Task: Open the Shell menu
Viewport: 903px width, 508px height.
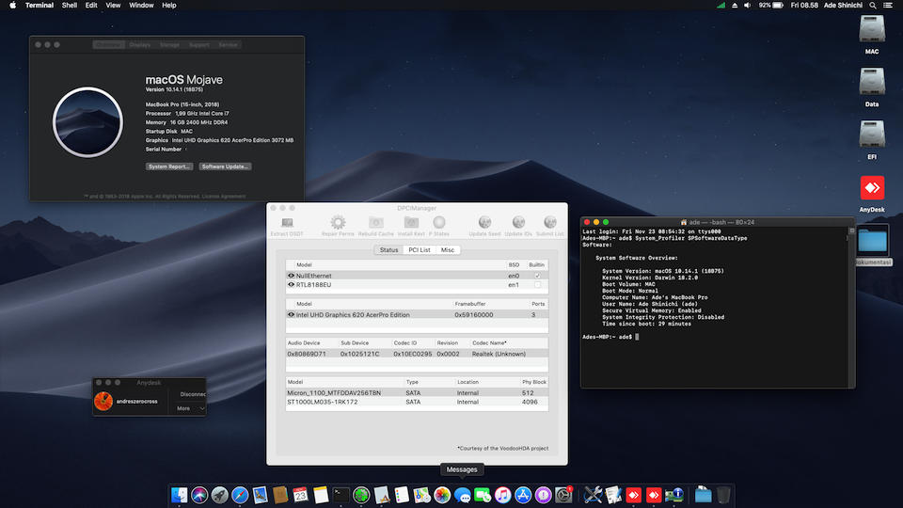Action: pos(69,6)
